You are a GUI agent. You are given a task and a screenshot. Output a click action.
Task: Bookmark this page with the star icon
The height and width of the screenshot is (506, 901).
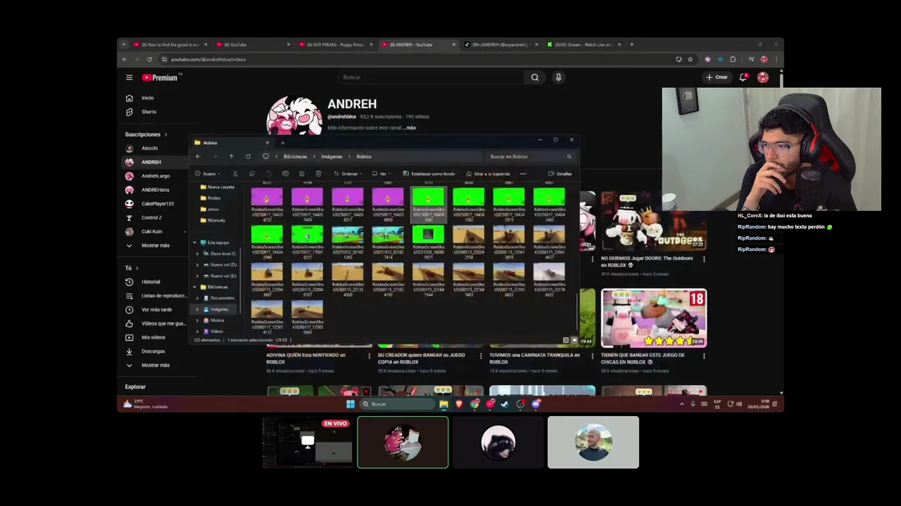[691, 59]
